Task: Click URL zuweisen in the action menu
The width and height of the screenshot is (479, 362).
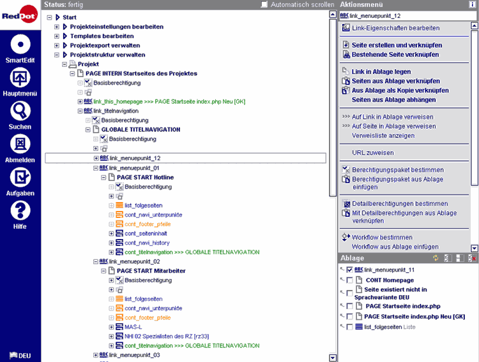Action: point(372,153)
